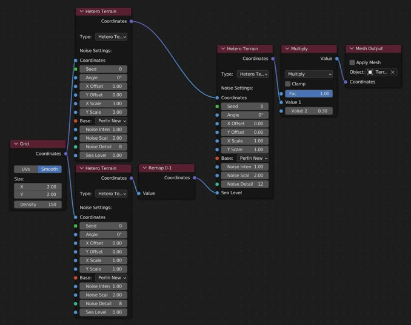Open the Multiply operation dropdown
411x325 pixels.
[309, 74]
